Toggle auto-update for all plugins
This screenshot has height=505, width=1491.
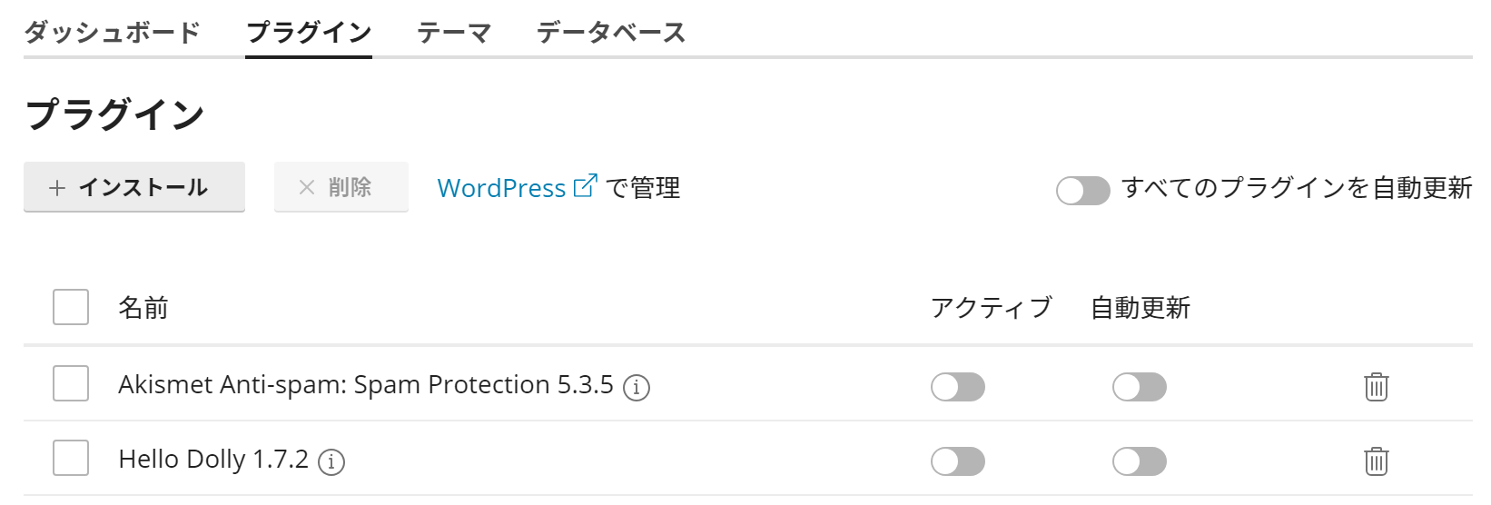pyautogui.click(x=1082, y=191)
